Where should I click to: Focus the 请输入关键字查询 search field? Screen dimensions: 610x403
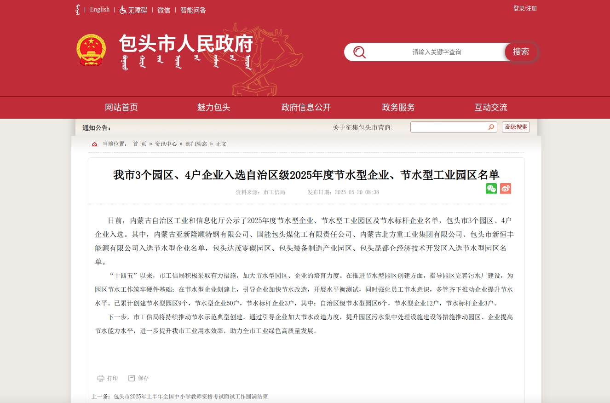click(436, 52)
